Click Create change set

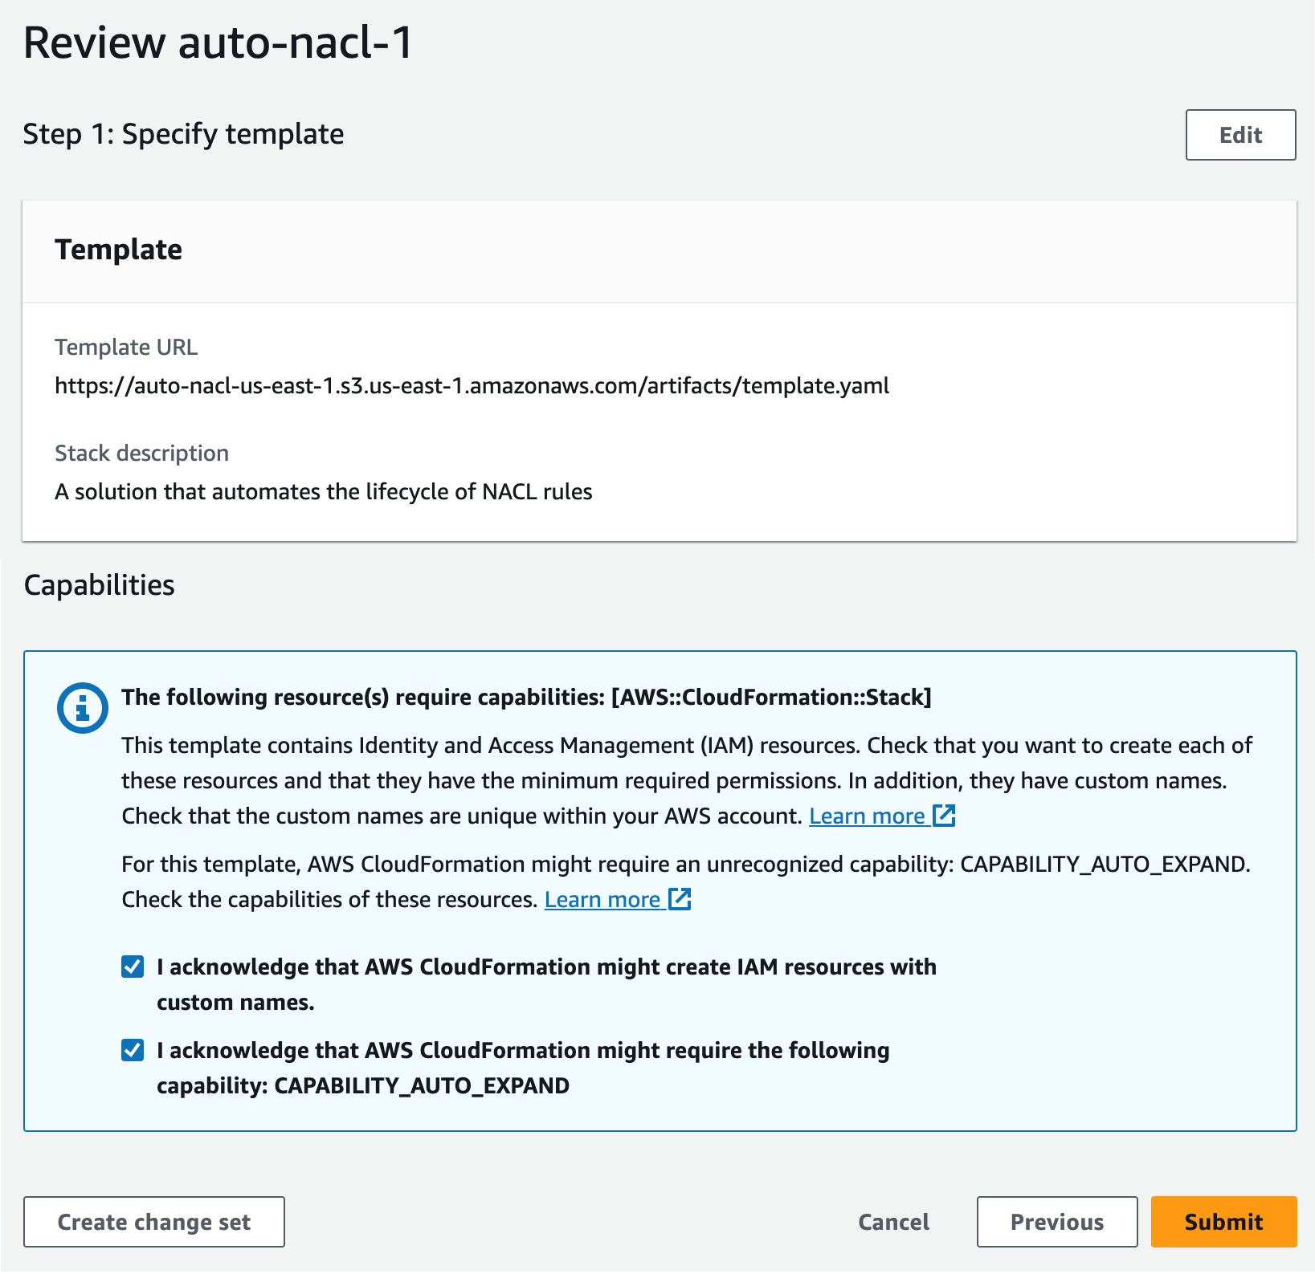pyautogui.click(x=153, y=1222)
